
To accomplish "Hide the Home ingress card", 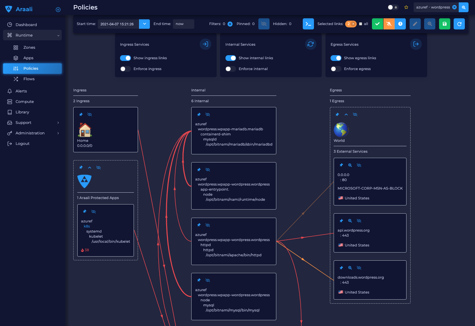I will click(90, 114).
